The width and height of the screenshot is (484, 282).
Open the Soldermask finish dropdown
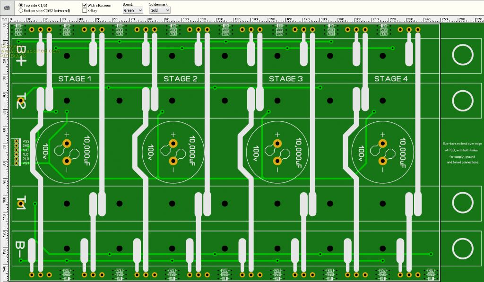159,10
